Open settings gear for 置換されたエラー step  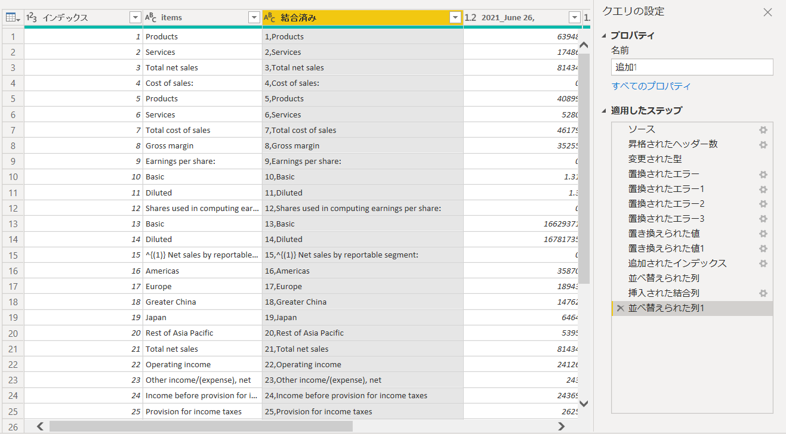pyautogui.click(x=763, y=175)
